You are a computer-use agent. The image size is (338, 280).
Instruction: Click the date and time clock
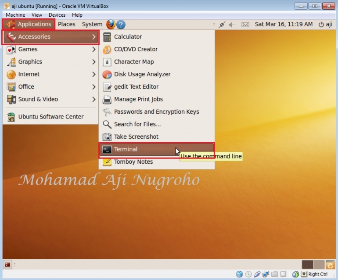[x=284, y=24]
